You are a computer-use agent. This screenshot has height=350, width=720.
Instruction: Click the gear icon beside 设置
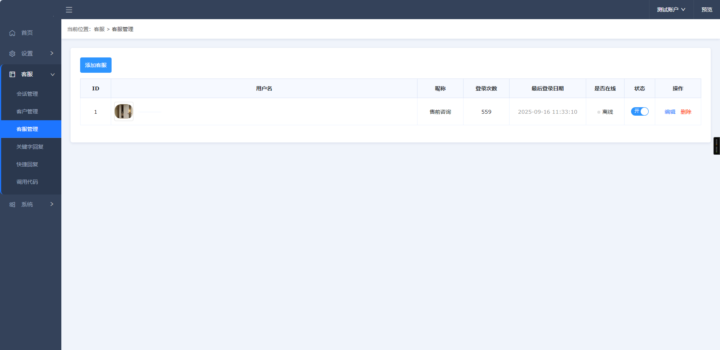(x=12, y=54)
